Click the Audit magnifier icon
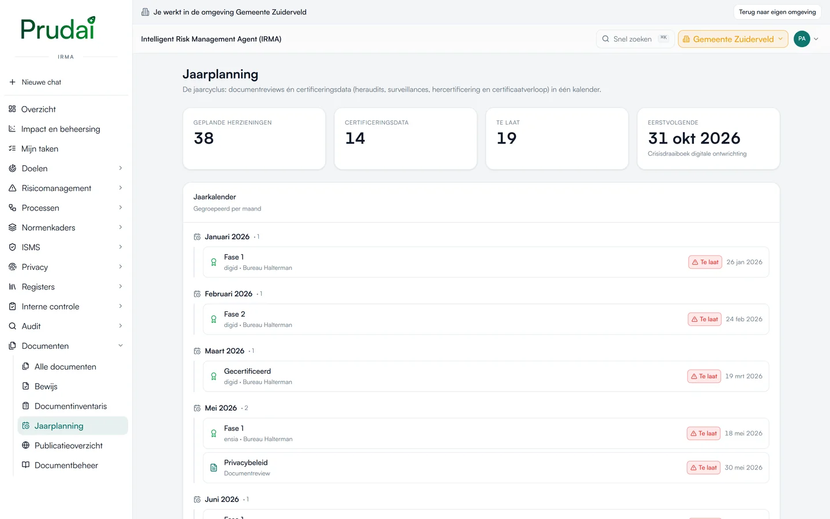Screen dimensions: 830x519 pos(12,326)
